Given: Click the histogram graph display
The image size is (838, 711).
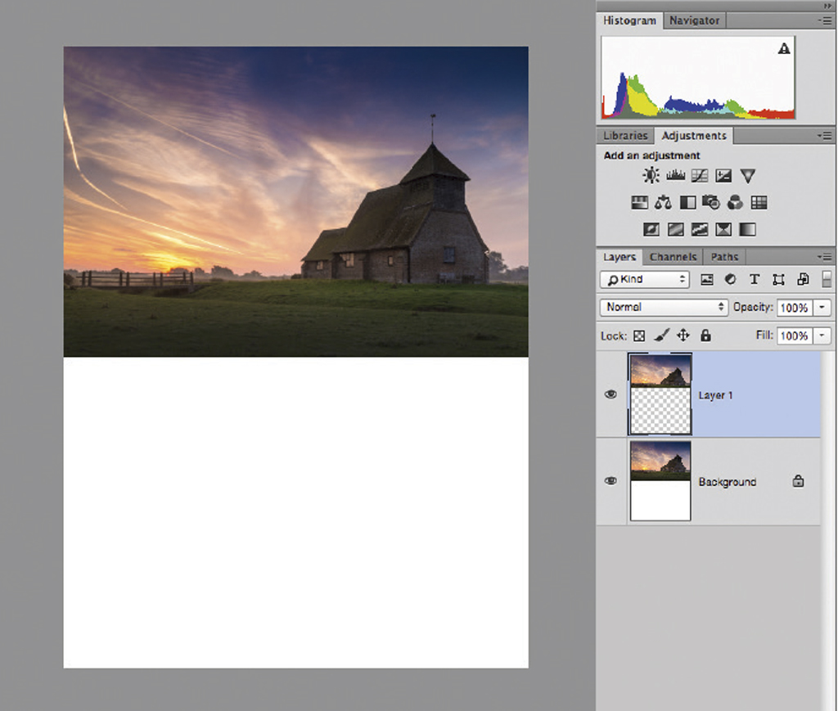Looking at the screenshot, I should point(698,78).
